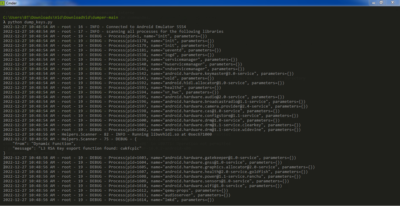Click the Cmder lambda icon in title bar
Image resolution: width=400 pixels, height=206 pixels.
[3, 3]
